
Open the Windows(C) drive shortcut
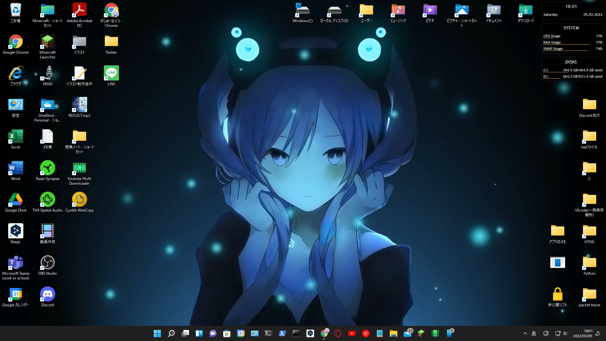(x=302, y=13)
